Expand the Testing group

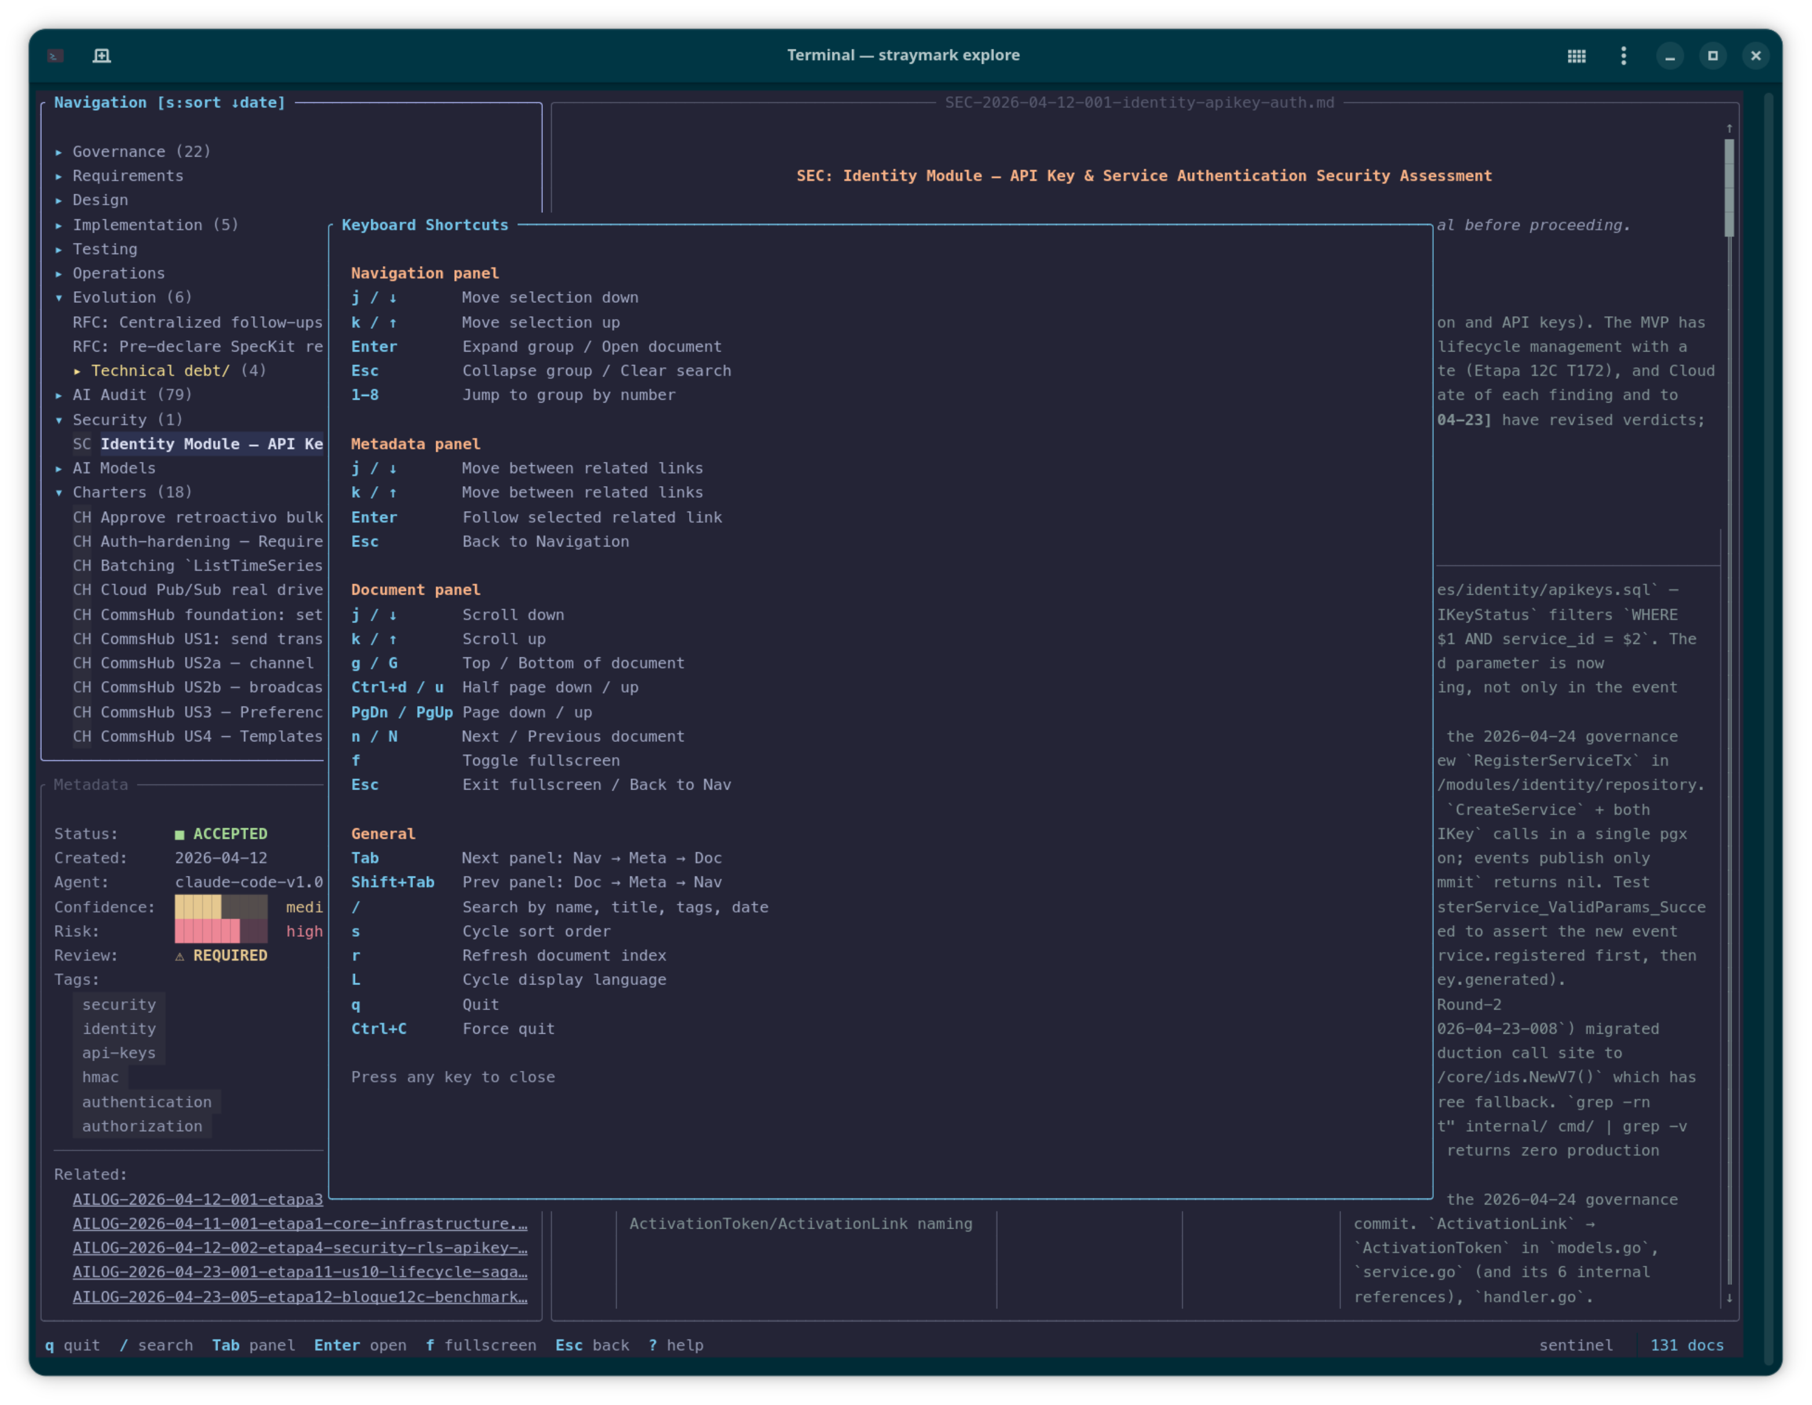95,248
